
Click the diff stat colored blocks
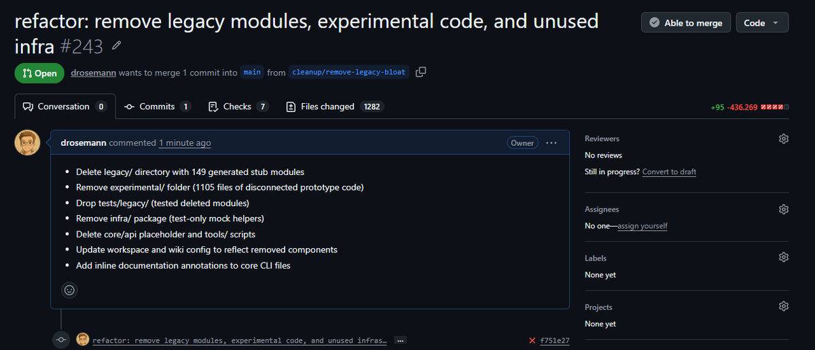pos(776,107)
